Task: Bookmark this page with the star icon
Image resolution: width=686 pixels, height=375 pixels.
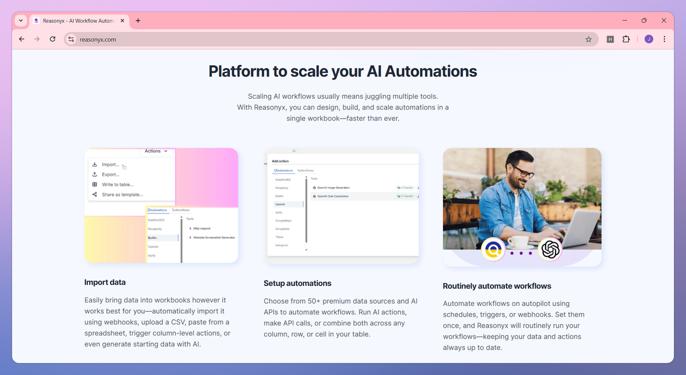Action: point(588,39)
